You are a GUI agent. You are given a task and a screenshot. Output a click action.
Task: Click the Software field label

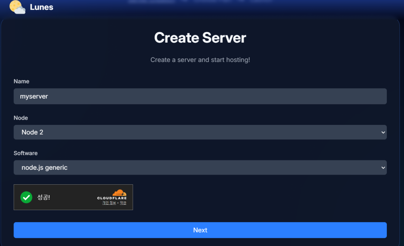point(25,153)
